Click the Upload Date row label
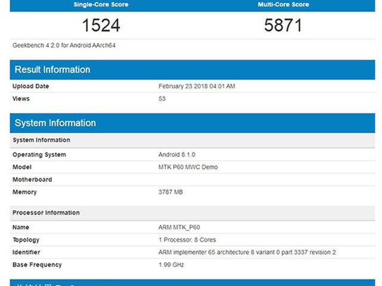 (x=31, y=86)
